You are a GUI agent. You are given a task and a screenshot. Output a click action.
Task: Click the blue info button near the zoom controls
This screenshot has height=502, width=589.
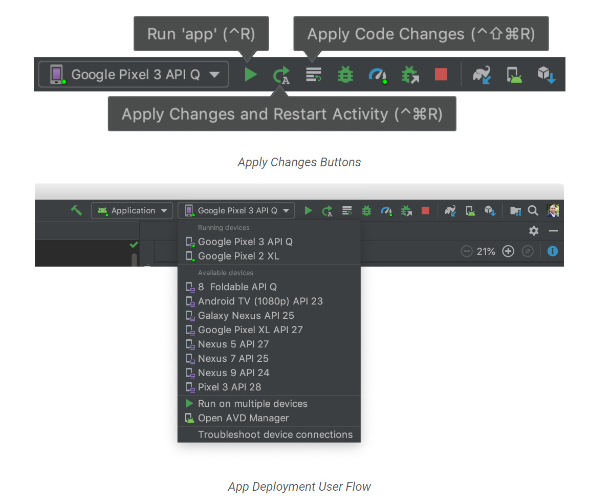(552, 251)
